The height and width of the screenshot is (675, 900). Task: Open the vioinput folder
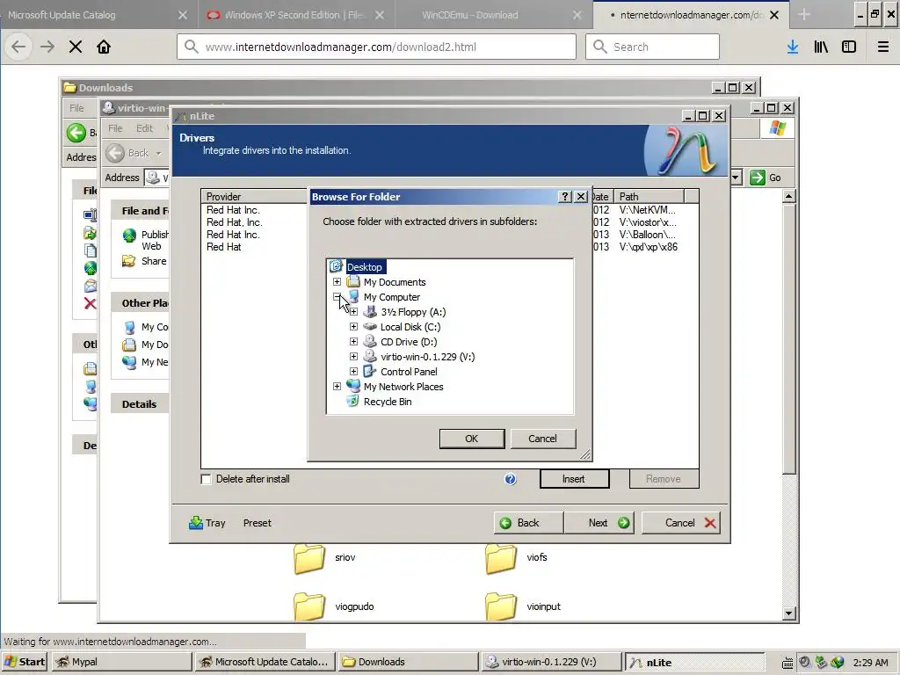523,606
